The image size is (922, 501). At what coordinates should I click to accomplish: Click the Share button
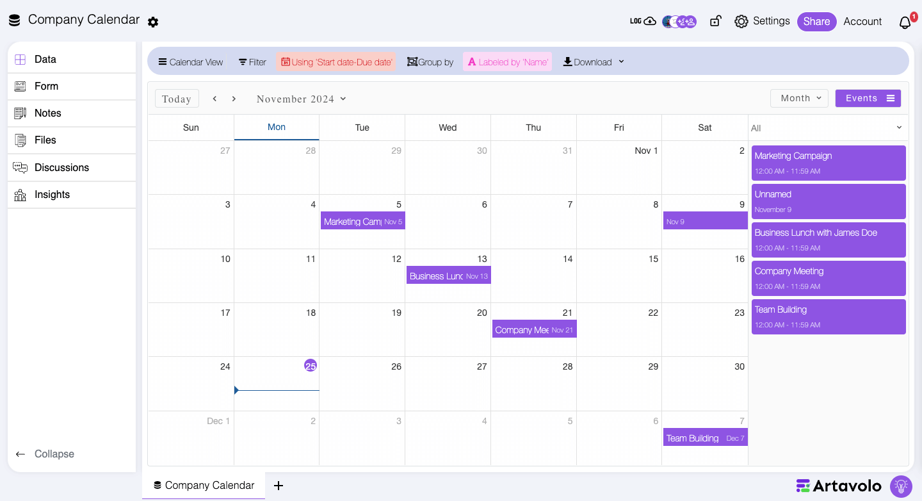pyautogui.click(x=816, y=21)
